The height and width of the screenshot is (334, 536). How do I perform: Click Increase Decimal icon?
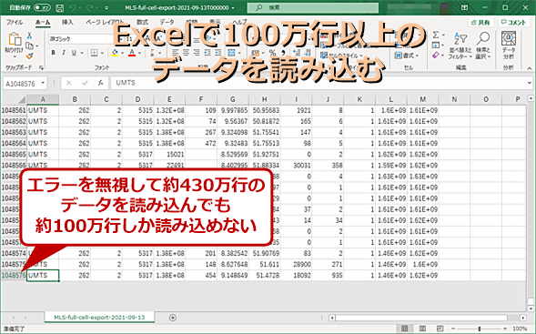pos(297,53)
